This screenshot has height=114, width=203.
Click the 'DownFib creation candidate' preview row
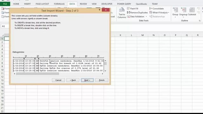click(x=58, y=61)
